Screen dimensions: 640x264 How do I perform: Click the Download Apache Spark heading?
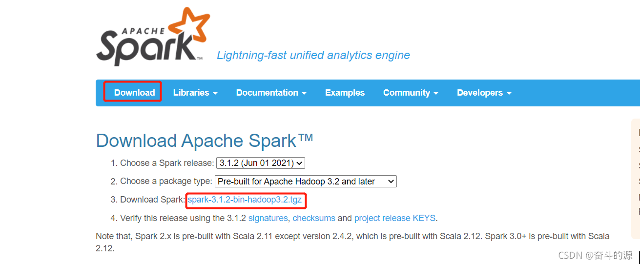(x=204, y=141)
